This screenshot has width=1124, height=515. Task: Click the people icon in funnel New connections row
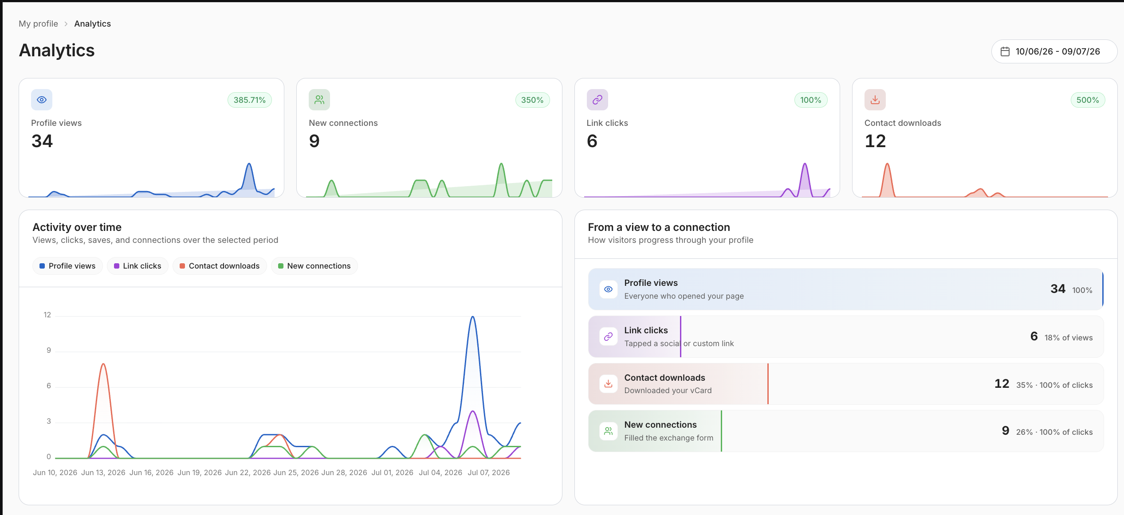(x=609, y=431)
